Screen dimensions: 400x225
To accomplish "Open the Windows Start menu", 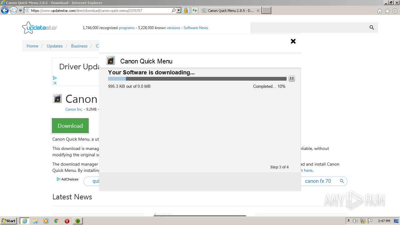I will click(9, 221).
